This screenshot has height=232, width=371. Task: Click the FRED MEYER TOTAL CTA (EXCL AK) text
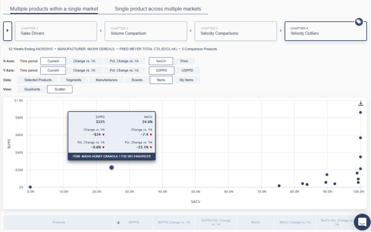(148, 49)
